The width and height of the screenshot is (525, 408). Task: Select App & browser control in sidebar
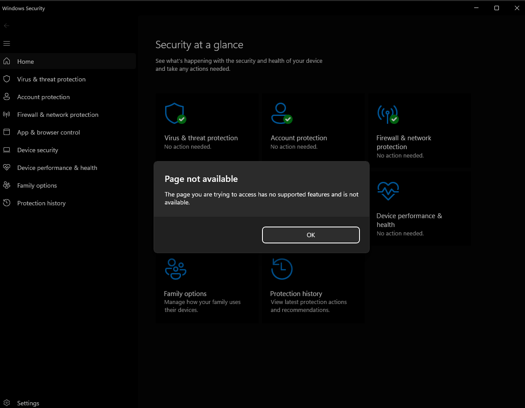(x=68, y=132)
